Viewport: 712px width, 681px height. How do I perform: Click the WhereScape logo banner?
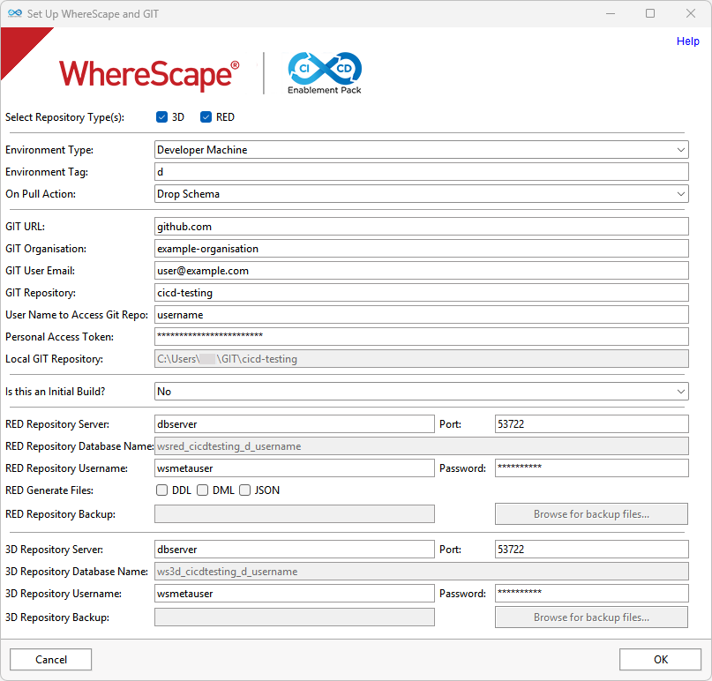(x=148, y=74)
